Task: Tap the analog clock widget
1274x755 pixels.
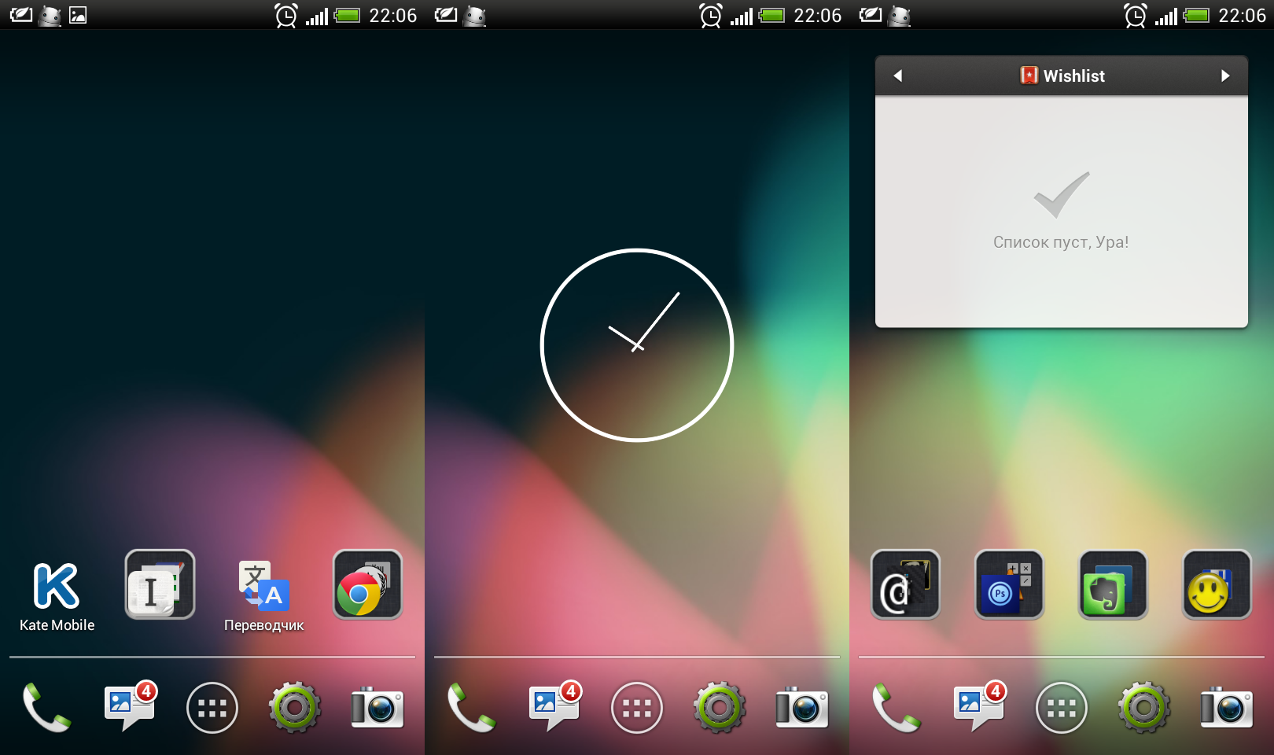Action: click(x=637, y=345)
